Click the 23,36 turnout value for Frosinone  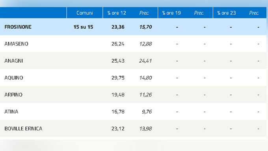click(x=118, y=27)
